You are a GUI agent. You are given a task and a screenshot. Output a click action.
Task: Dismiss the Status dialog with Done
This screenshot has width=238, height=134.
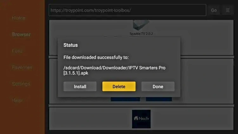click(158, 86)
